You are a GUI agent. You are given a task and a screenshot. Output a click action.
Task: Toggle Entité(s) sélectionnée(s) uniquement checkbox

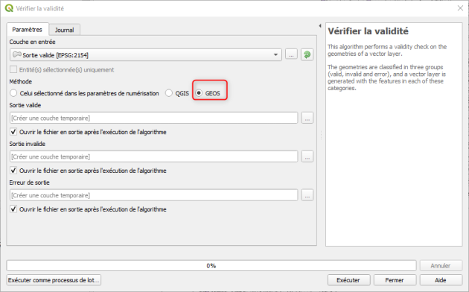13,70
